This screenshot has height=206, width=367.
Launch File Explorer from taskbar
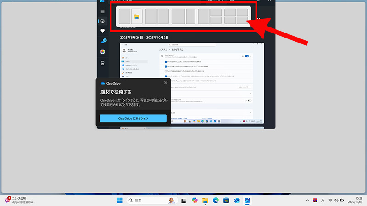tap(205, 201)
